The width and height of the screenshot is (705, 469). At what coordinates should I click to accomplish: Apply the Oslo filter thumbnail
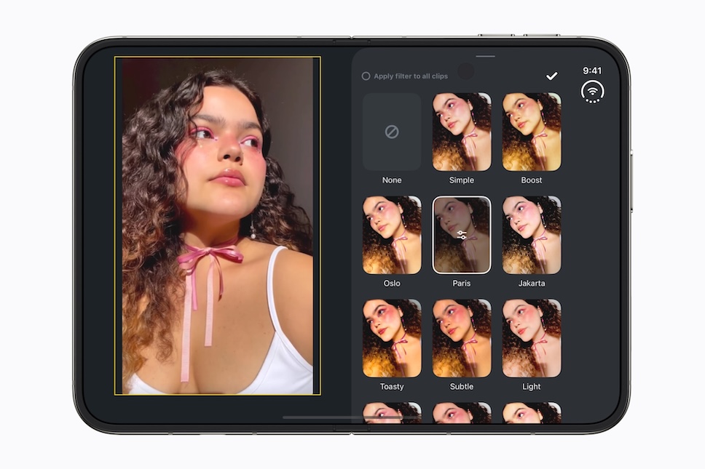(x=392, y=235)
